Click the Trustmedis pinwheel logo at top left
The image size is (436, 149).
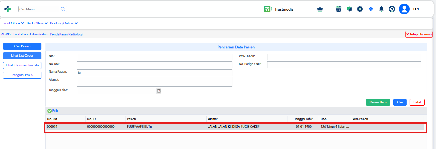coord(8,9)
